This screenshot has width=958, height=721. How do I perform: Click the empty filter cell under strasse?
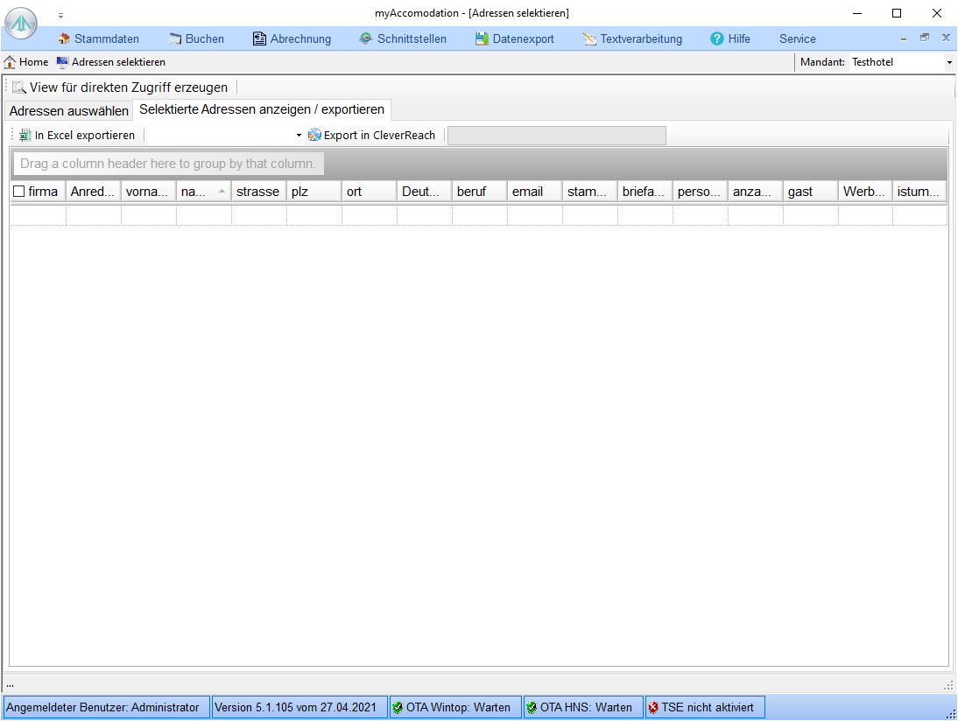tap(258, 215)
